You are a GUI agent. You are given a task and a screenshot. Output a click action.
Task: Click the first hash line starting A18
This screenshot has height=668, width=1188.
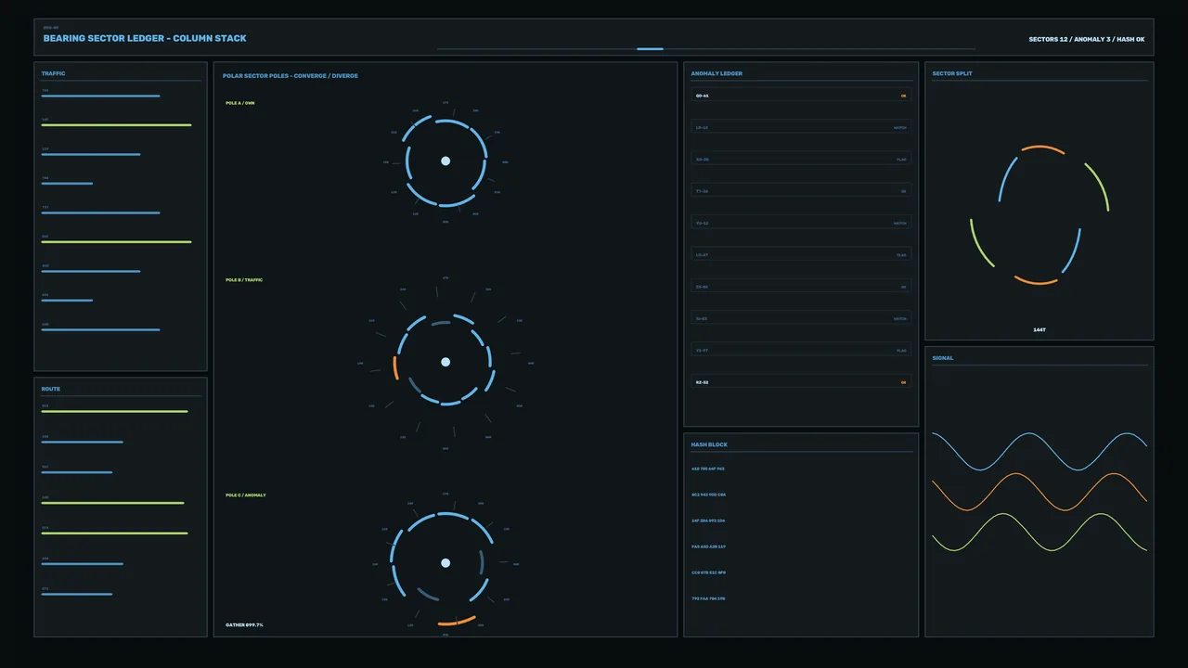pyautogui.click(x=708, y=469)
